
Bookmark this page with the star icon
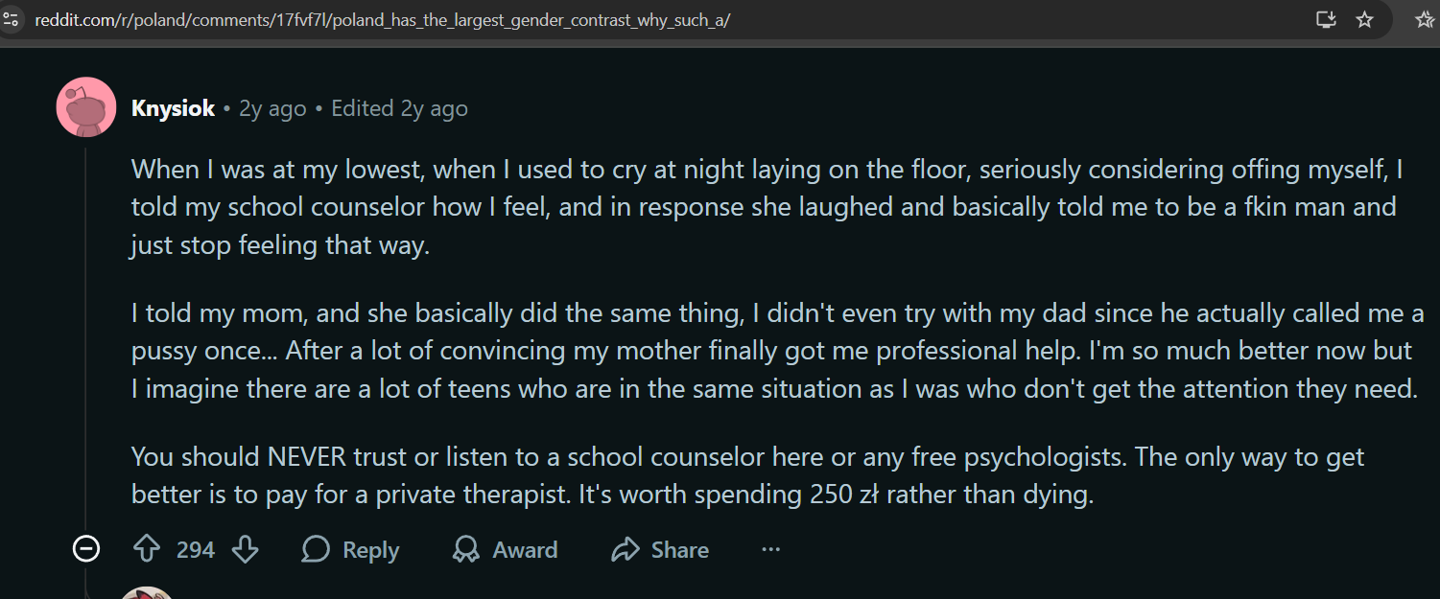coord(1364,19)
